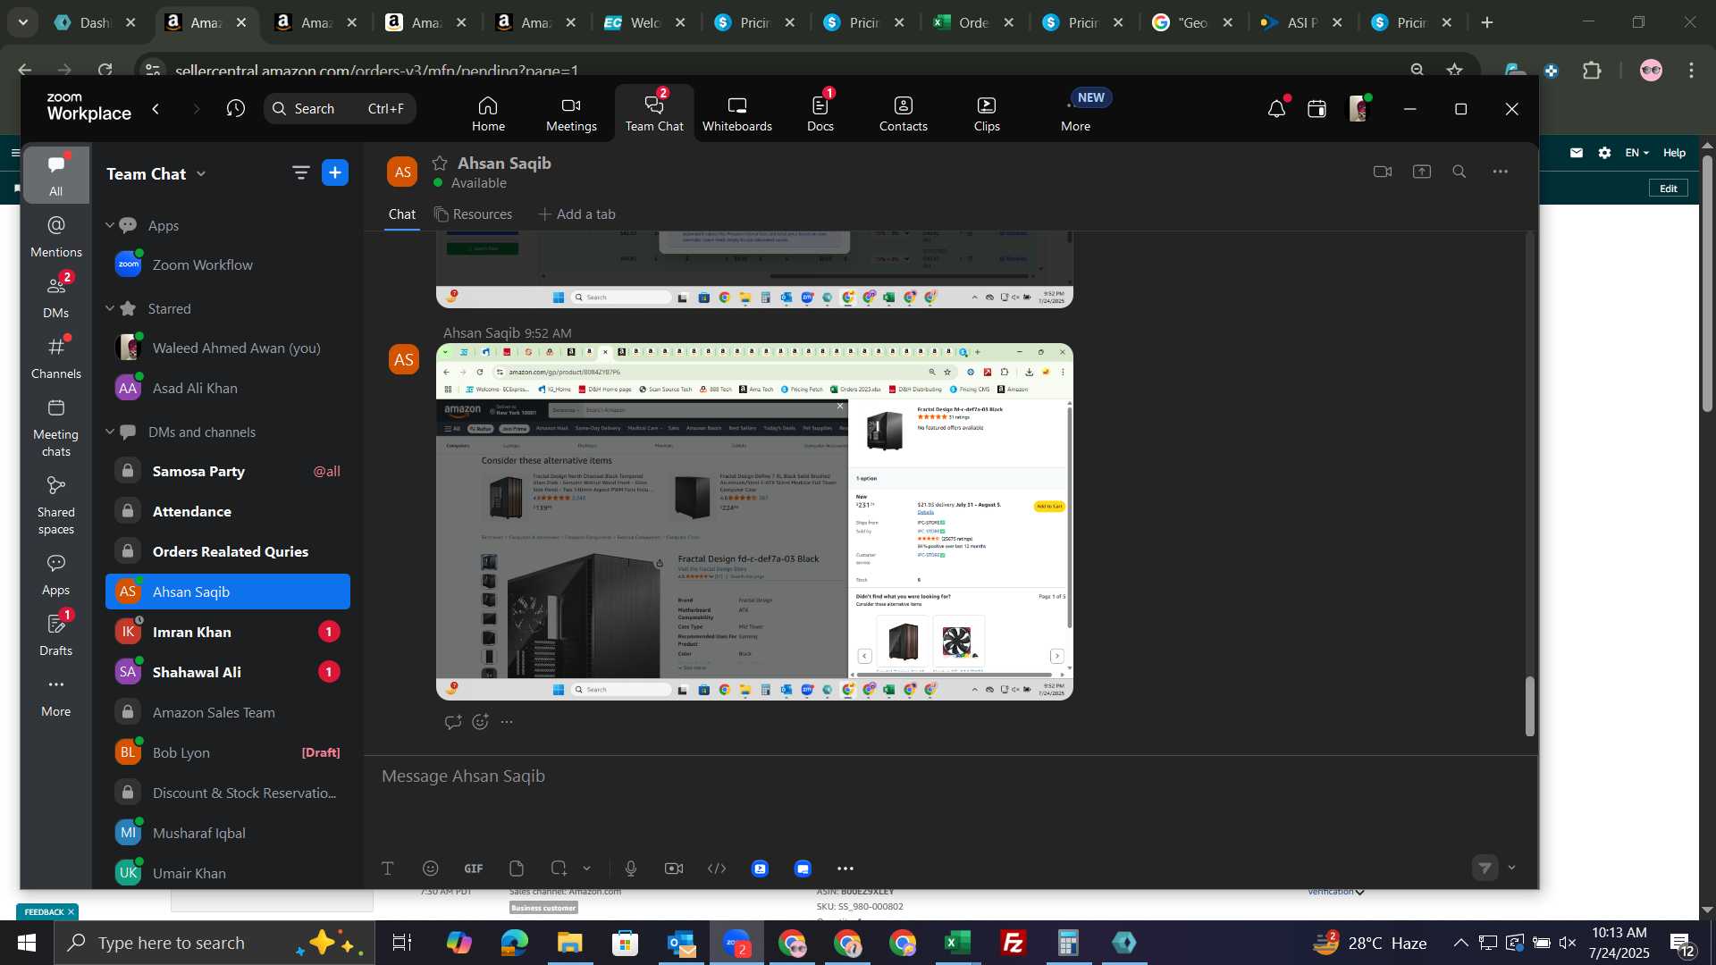Switch to Whiteboards tab

736,113
